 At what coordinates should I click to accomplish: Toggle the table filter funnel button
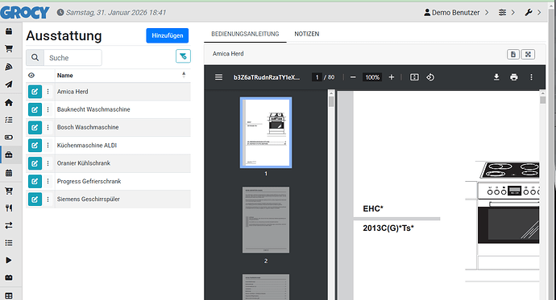click(183, 55)
